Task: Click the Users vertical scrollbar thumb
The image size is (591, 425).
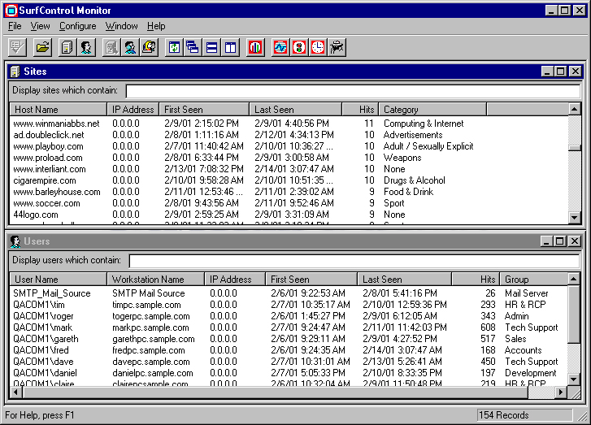Action: tap(573, 314)
